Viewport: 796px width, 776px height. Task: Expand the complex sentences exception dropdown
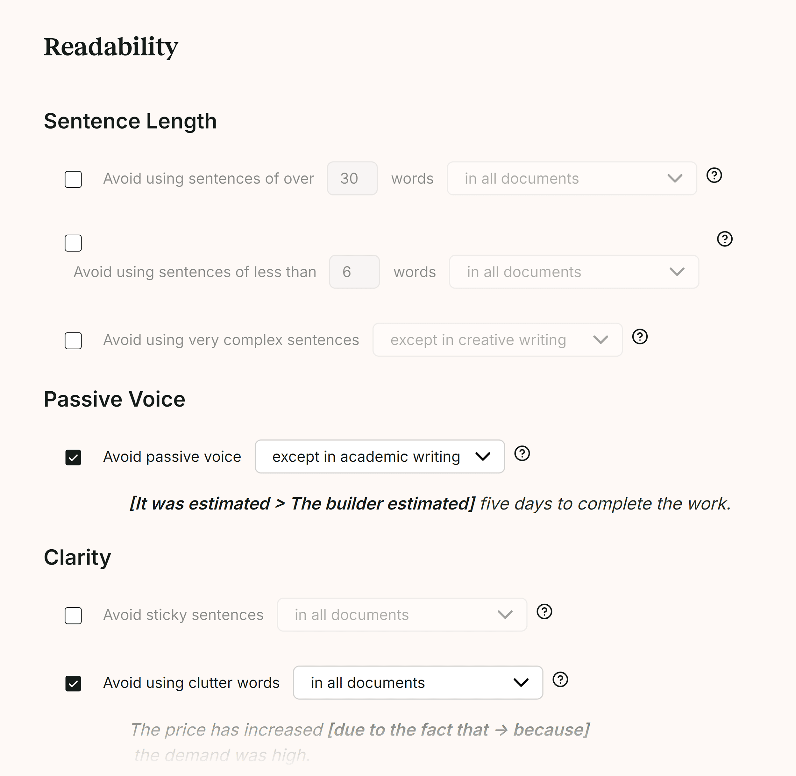coord(601,340)
